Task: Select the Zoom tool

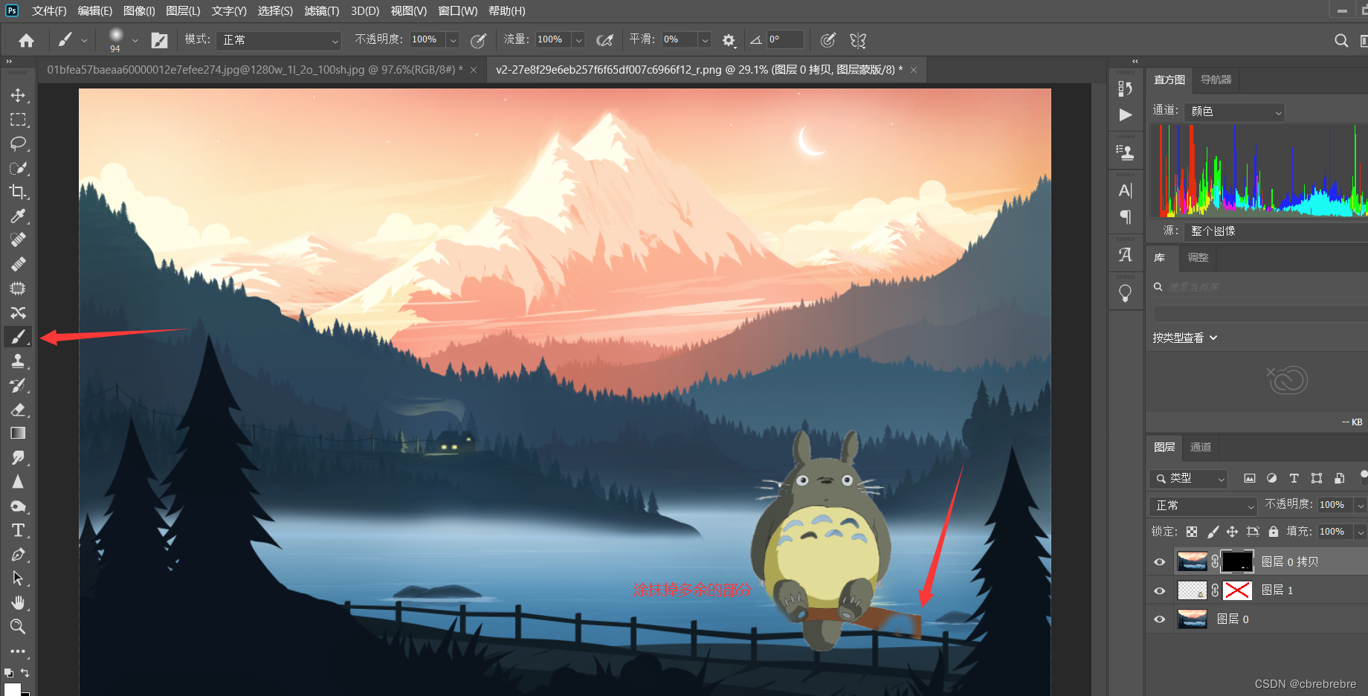Action: click(18, 627)
